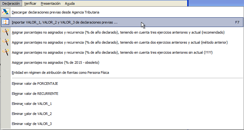Select Asignar porcentajes with tres ejercicios (recomendado)
244x130 pixels.
pyautogui.click(x=122, y=33)
